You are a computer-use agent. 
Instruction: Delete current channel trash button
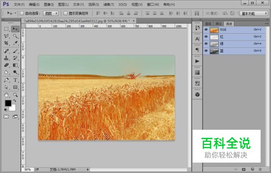(x=260, y=169)
